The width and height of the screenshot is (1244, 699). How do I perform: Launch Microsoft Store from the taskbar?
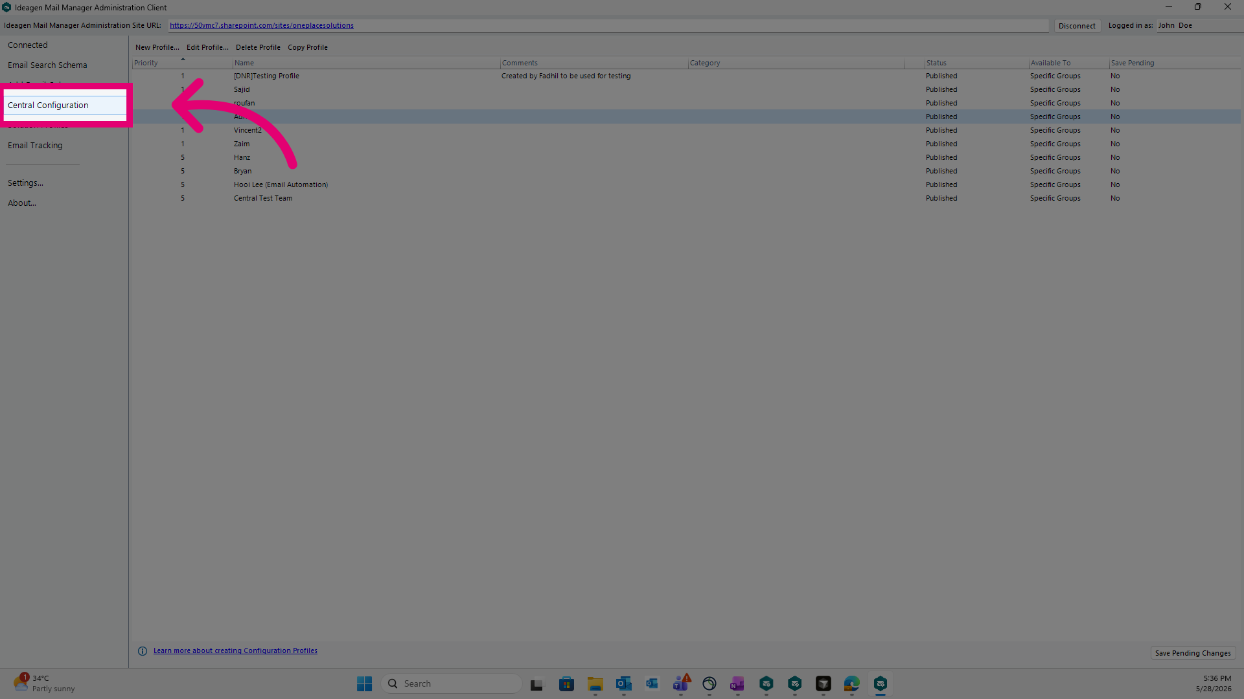click(566, 684)
